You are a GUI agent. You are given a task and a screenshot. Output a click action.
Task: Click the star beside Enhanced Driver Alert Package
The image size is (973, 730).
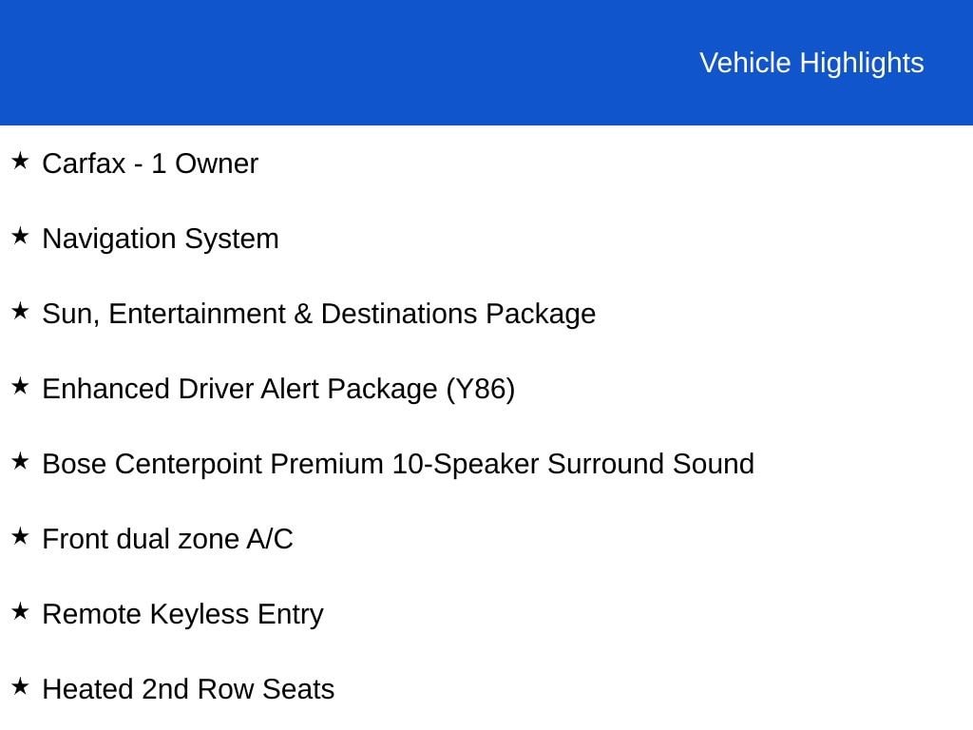pyautogui.click(x=20, y=386)
